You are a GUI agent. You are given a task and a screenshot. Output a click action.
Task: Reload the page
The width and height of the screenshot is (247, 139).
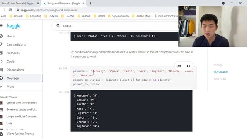[x=10, y=10]
